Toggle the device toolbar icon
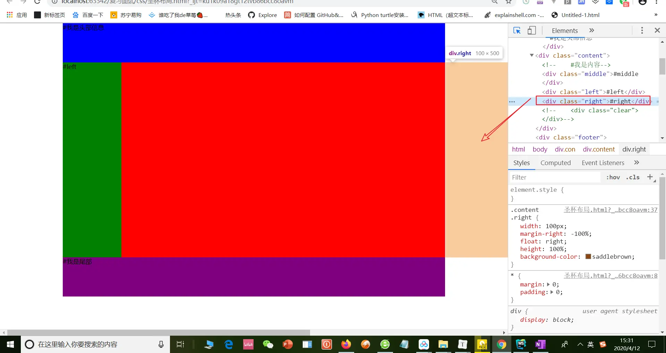666x353 pixels. (532, 31)
